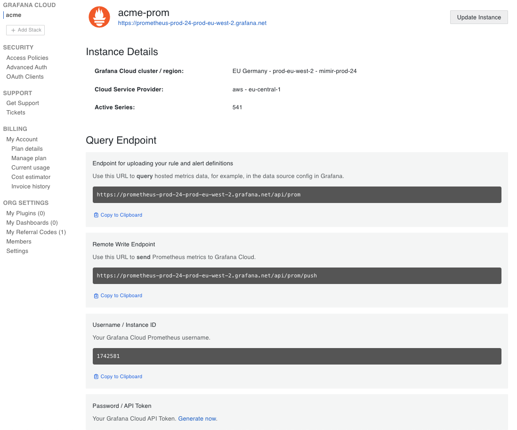
Task: Click the copy icon under Remote Write Endpoint
Action: 96,295
